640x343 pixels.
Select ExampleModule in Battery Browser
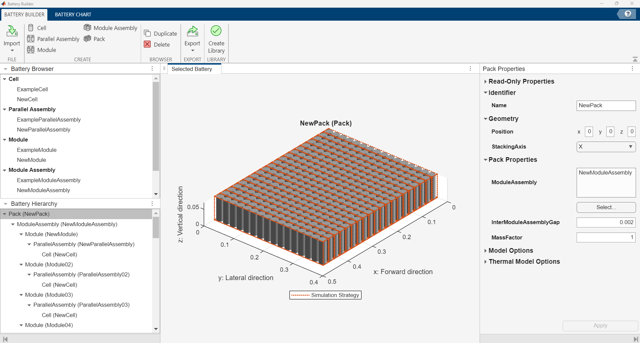(37, 150)
